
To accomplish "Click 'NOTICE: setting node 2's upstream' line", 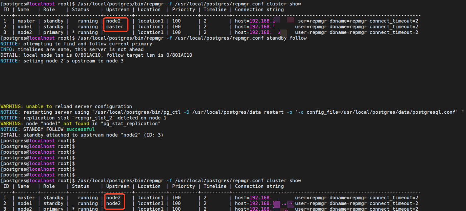I will (x=62, y=61).
